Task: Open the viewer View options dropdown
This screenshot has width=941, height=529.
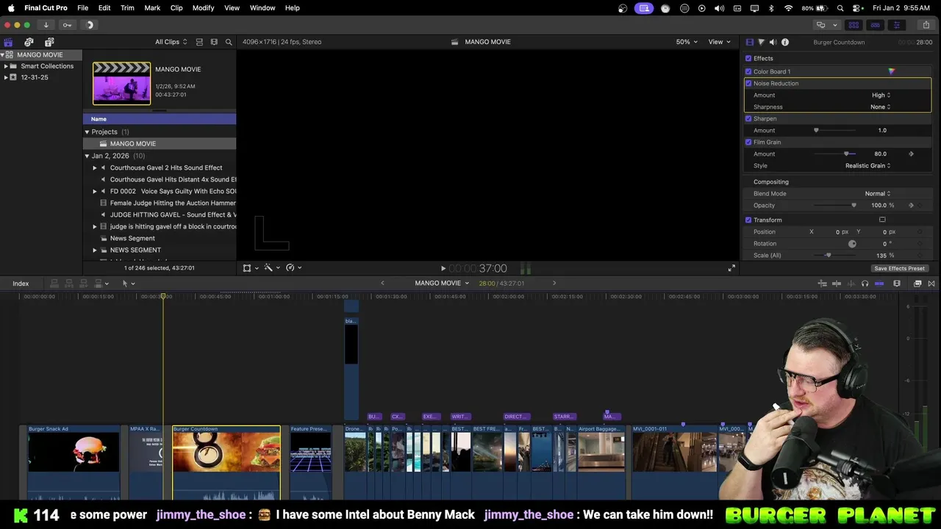Action: click(719, 42)
